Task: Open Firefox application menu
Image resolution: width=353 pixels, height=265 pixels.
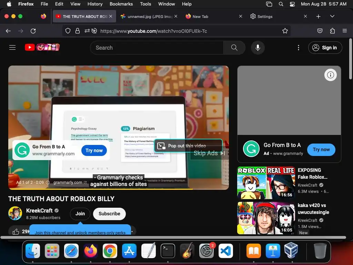Action: click(344, 31)
